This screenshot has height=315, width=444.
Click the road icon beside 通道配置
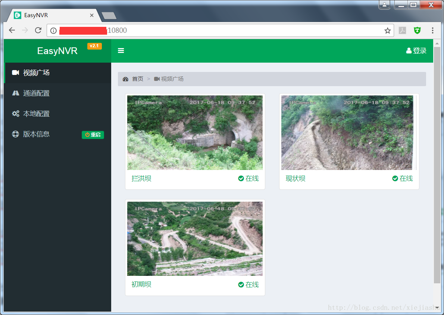[x=16, y=93]
